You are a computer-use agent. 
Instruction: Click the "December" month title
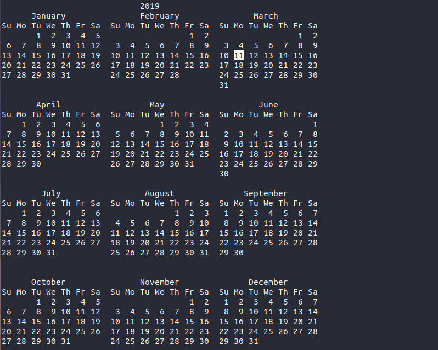point(268,282)
